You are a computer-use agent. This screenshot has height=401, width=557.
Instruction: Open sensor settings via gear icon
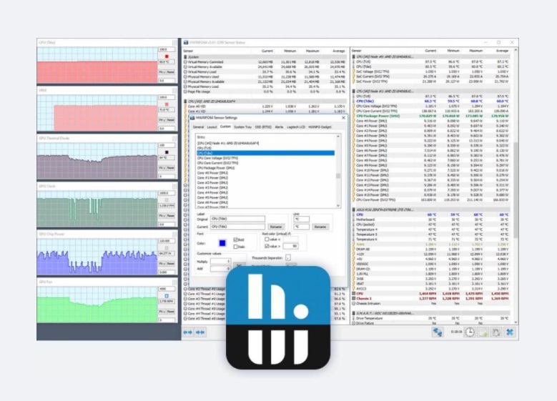496,332
